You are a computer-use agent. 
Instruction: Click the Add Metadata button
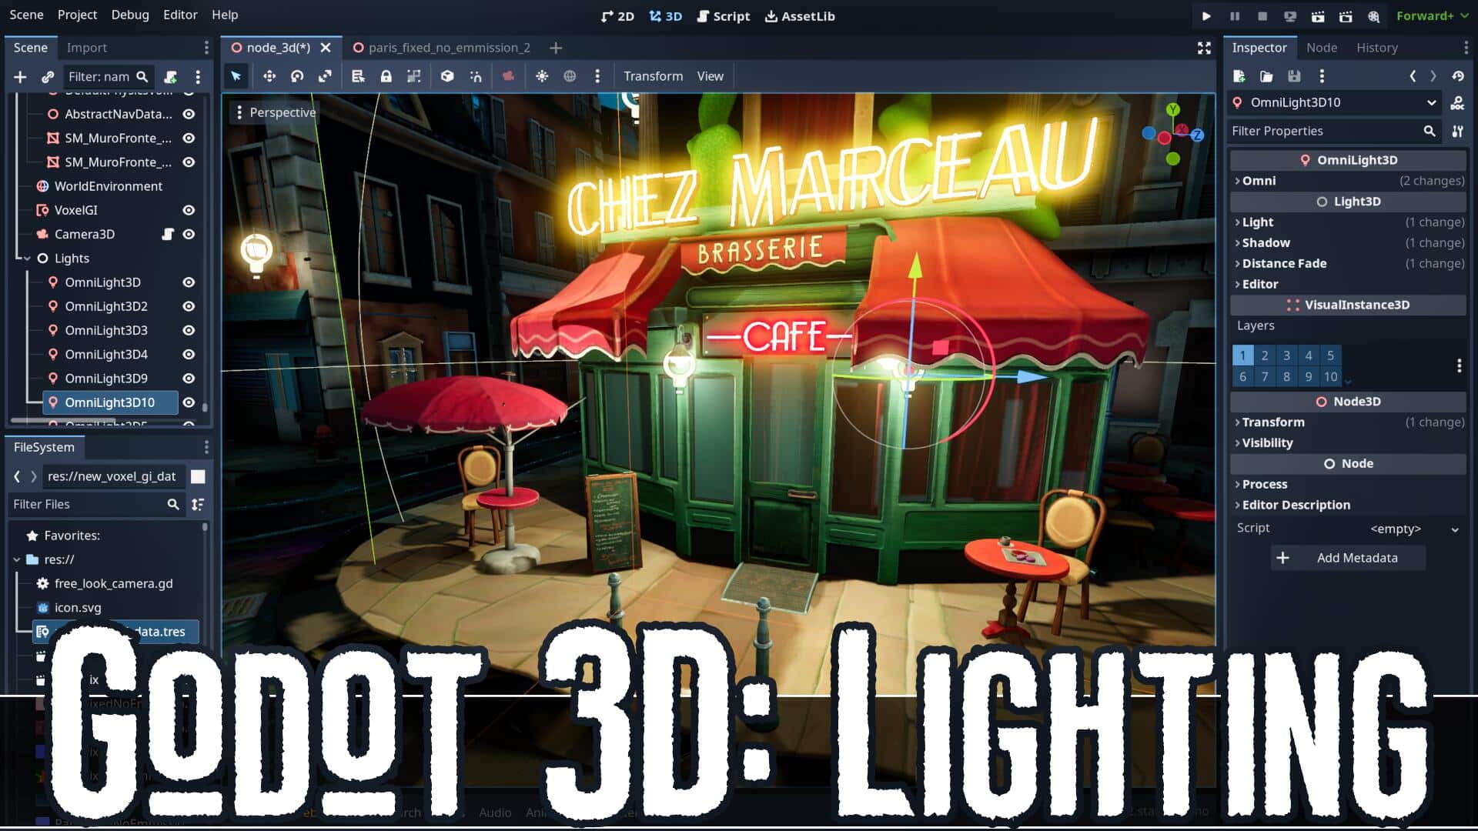coord(1347,557)
